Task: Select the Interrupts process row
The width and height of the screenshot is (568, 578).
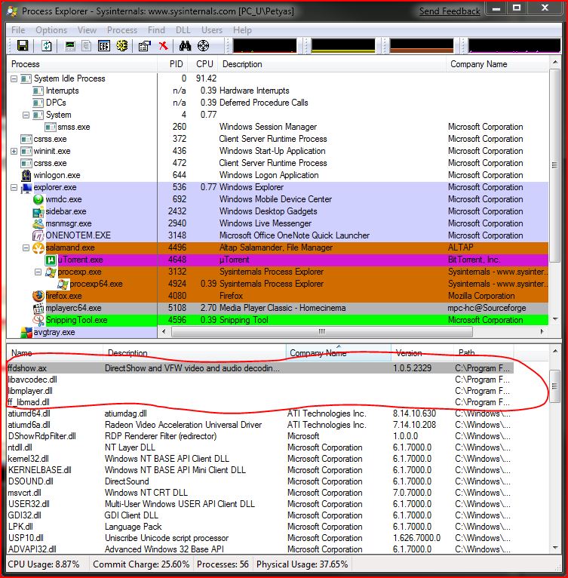Action: (x=278, y=91)
